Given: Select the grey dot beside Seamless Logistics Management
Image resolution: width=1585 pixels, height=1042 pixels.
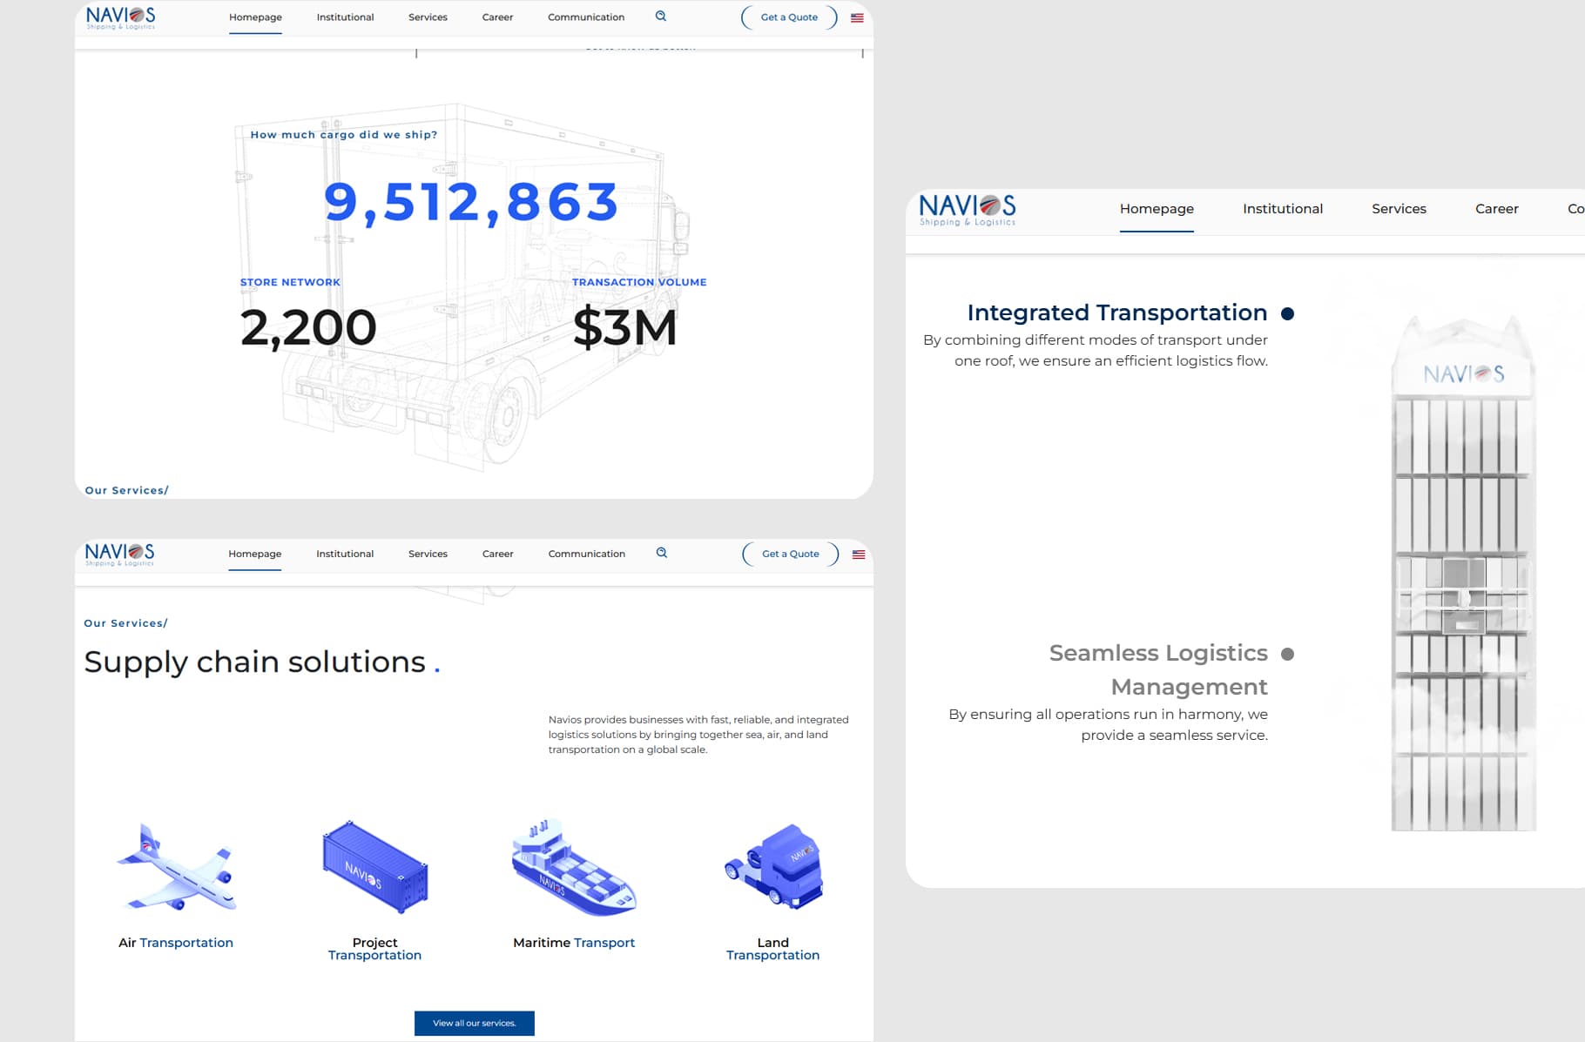Looking at the screenshot, I should [1287, 654].
